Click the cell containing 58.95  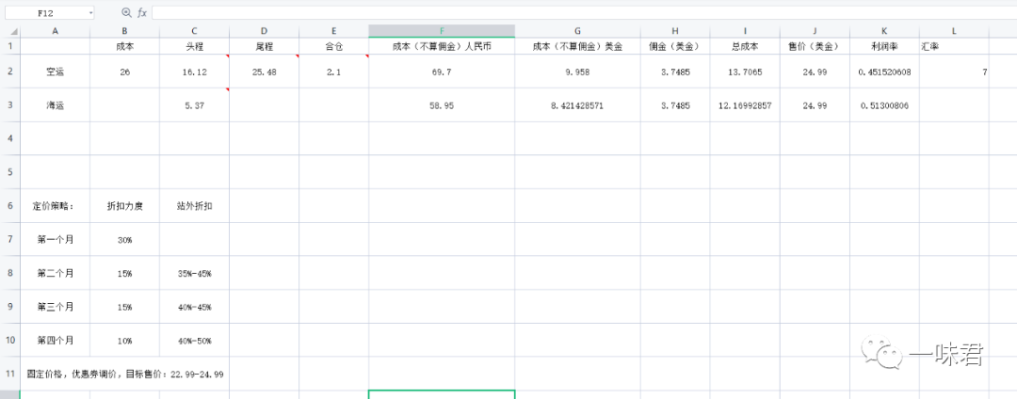coord(442,105)
